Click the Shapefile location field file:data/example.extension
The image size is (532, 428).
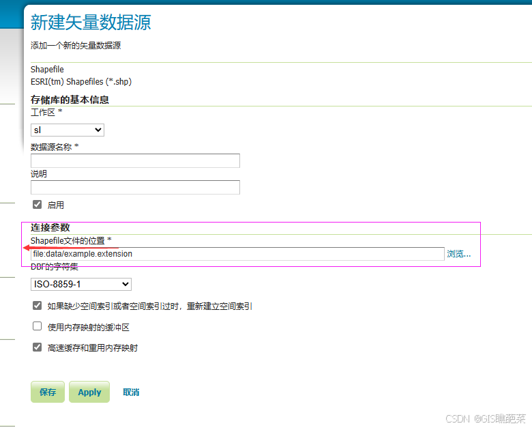[x=237, y=254]
